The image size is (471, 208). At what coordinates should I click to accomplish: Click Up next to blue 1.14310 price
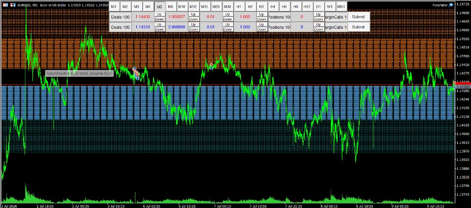159,24
